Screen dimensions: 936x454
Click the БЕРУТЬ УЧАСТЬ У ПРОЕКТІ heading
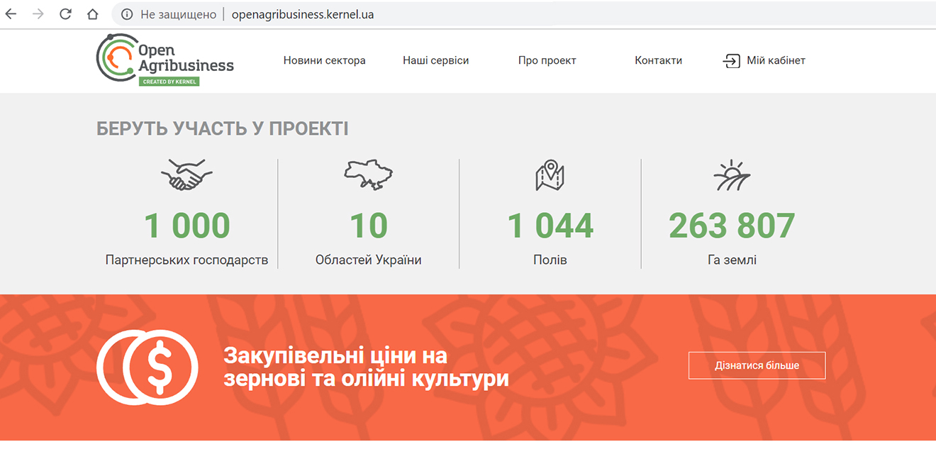click(x=223, y=129)
